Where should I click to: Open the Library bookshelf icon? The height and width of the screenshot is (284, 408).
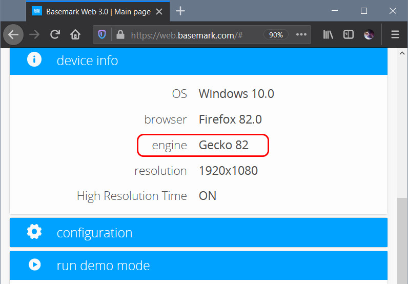click(x=328, y=34)
